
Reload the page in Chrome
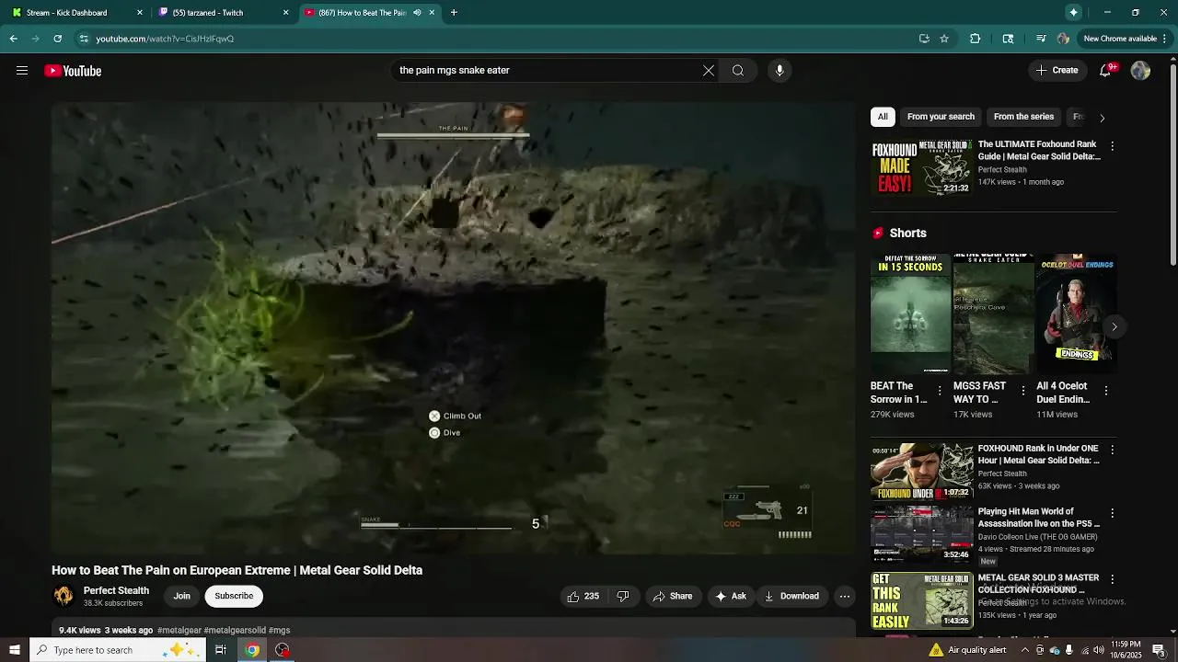pos(57,39)
